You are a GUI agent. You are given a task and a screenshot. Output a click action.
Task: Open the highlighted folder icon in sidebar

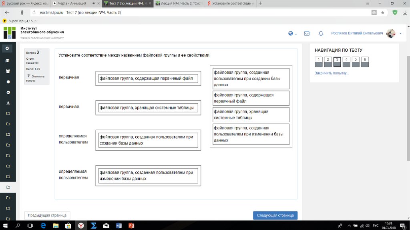click(x=8, y=187)
